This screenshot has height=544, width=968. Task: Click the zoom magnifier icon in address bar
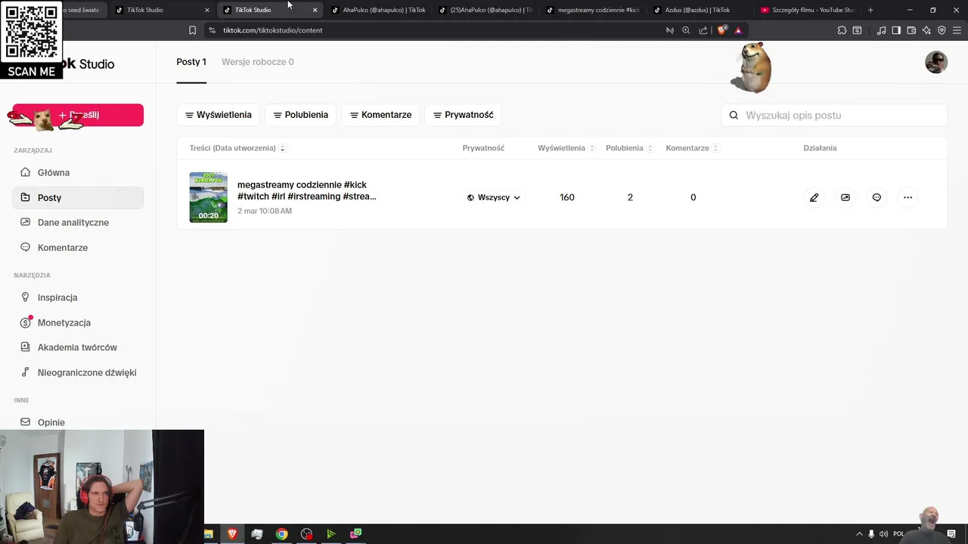point(686,30)
